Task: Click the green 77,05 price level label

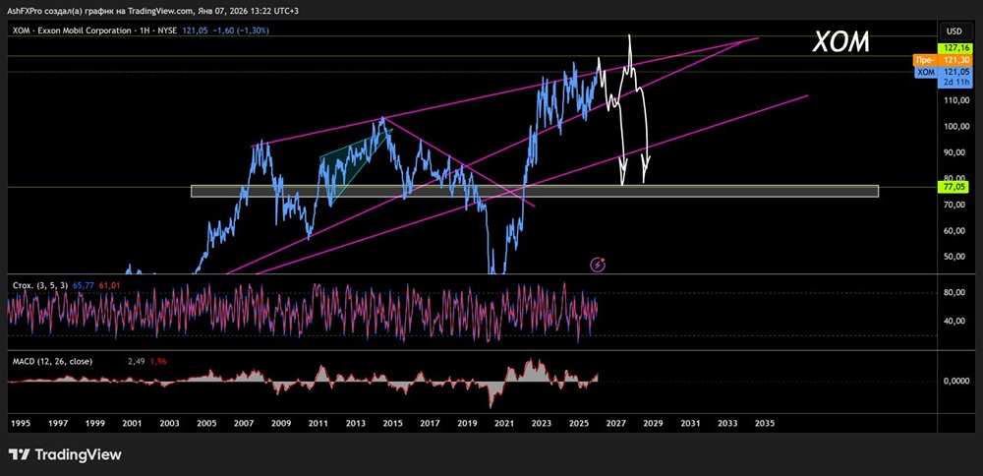Action: (954, 187)
